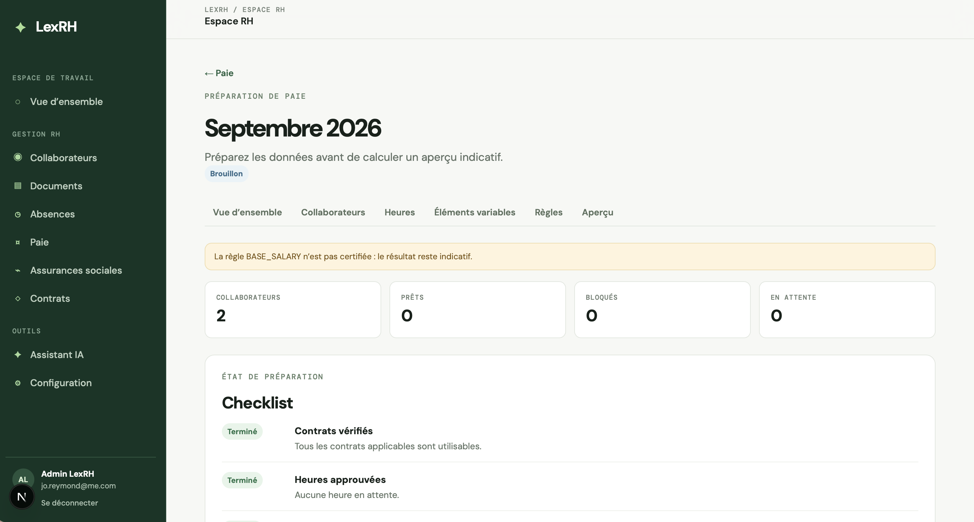Click the Contrats diamond icon
Viewport: 974px width, 522px height.
click(x=18, y=298)
